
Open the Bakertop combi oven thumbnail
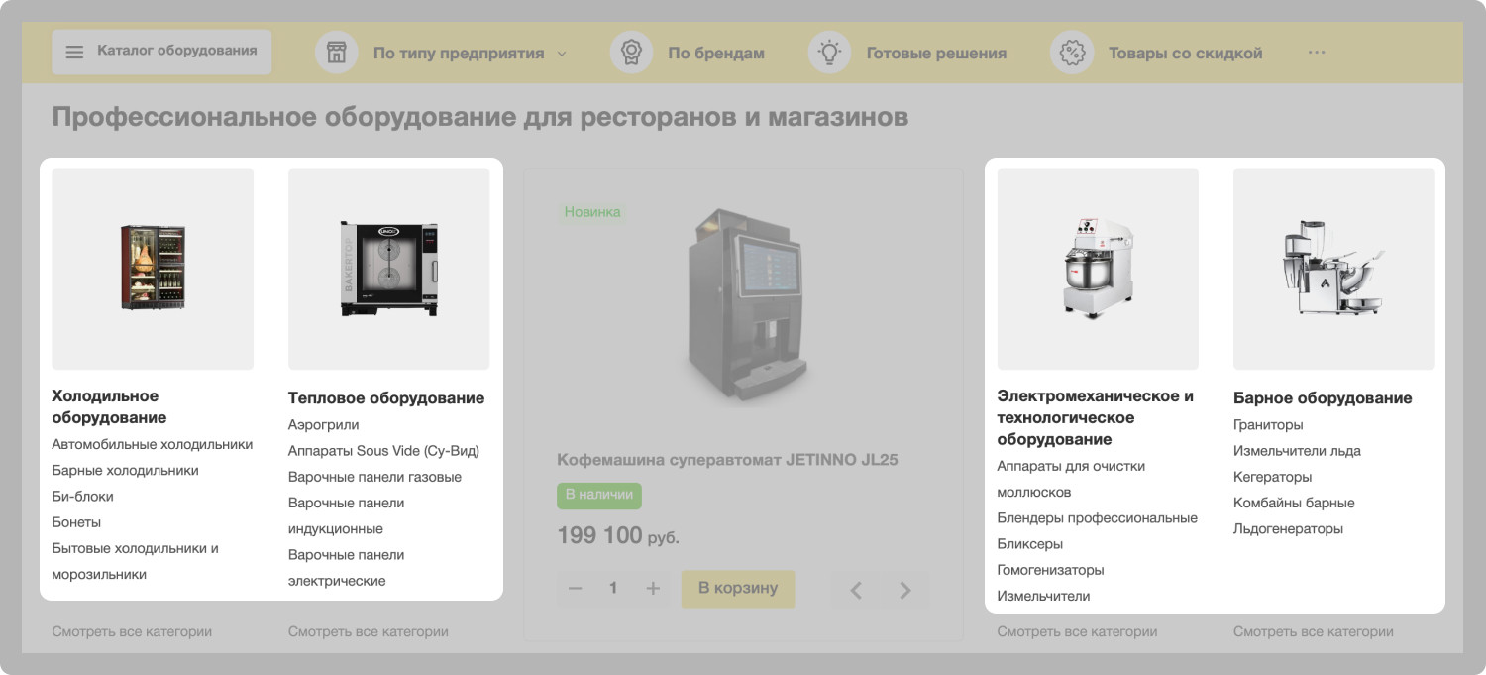(389, 269)
